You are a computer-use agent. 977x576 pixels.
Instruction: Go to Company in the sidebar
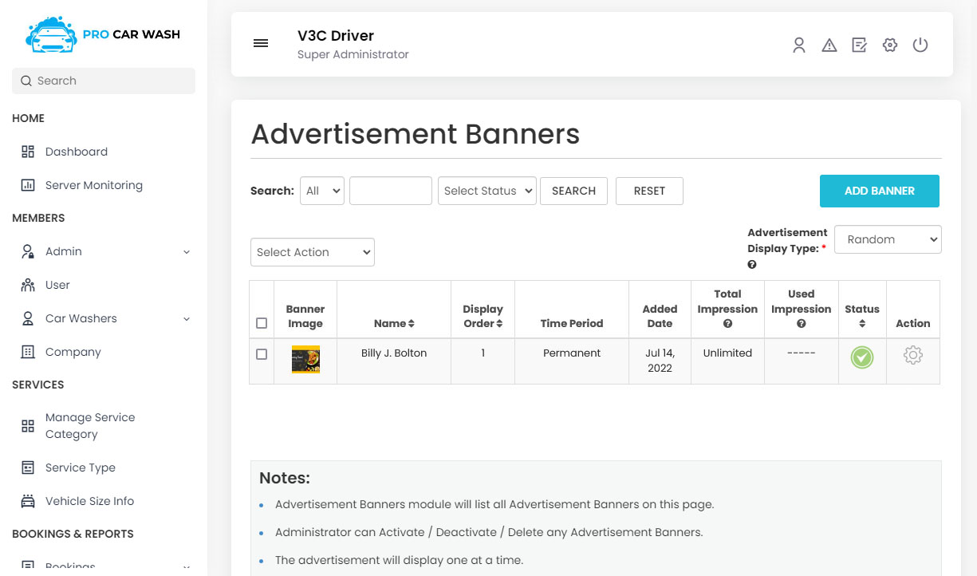73,352
